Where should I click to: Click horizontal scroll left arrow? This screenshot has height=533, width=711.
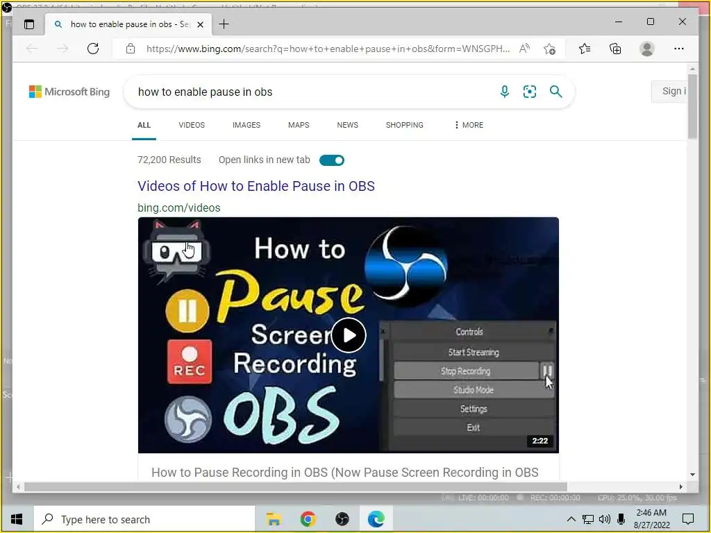point(18,487)
